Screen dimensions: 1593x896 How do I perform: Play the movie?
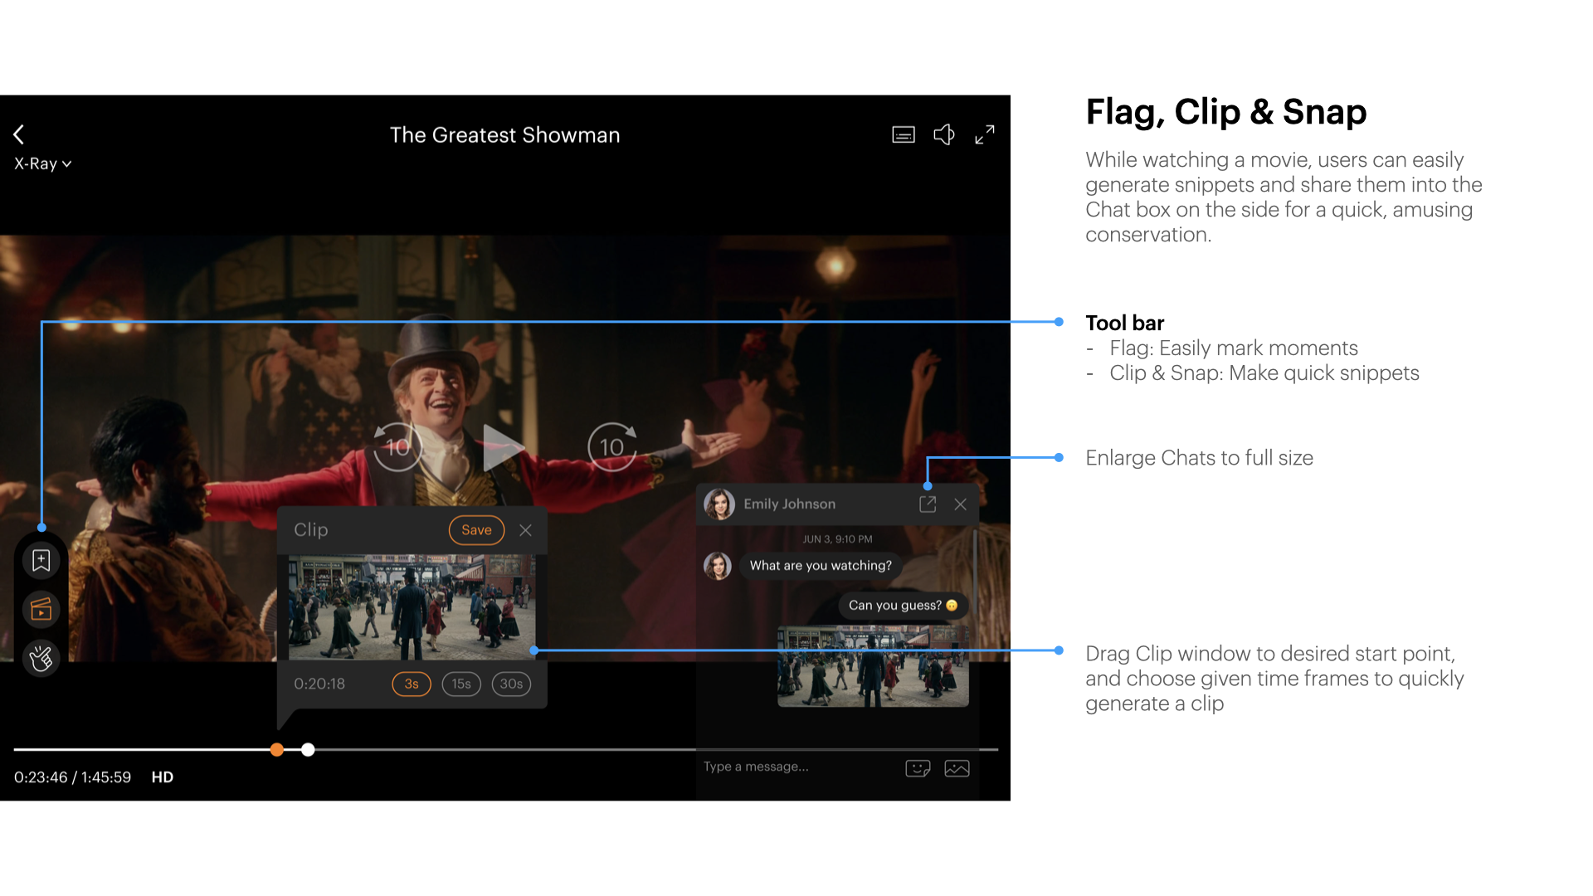(x=503, y=447)
